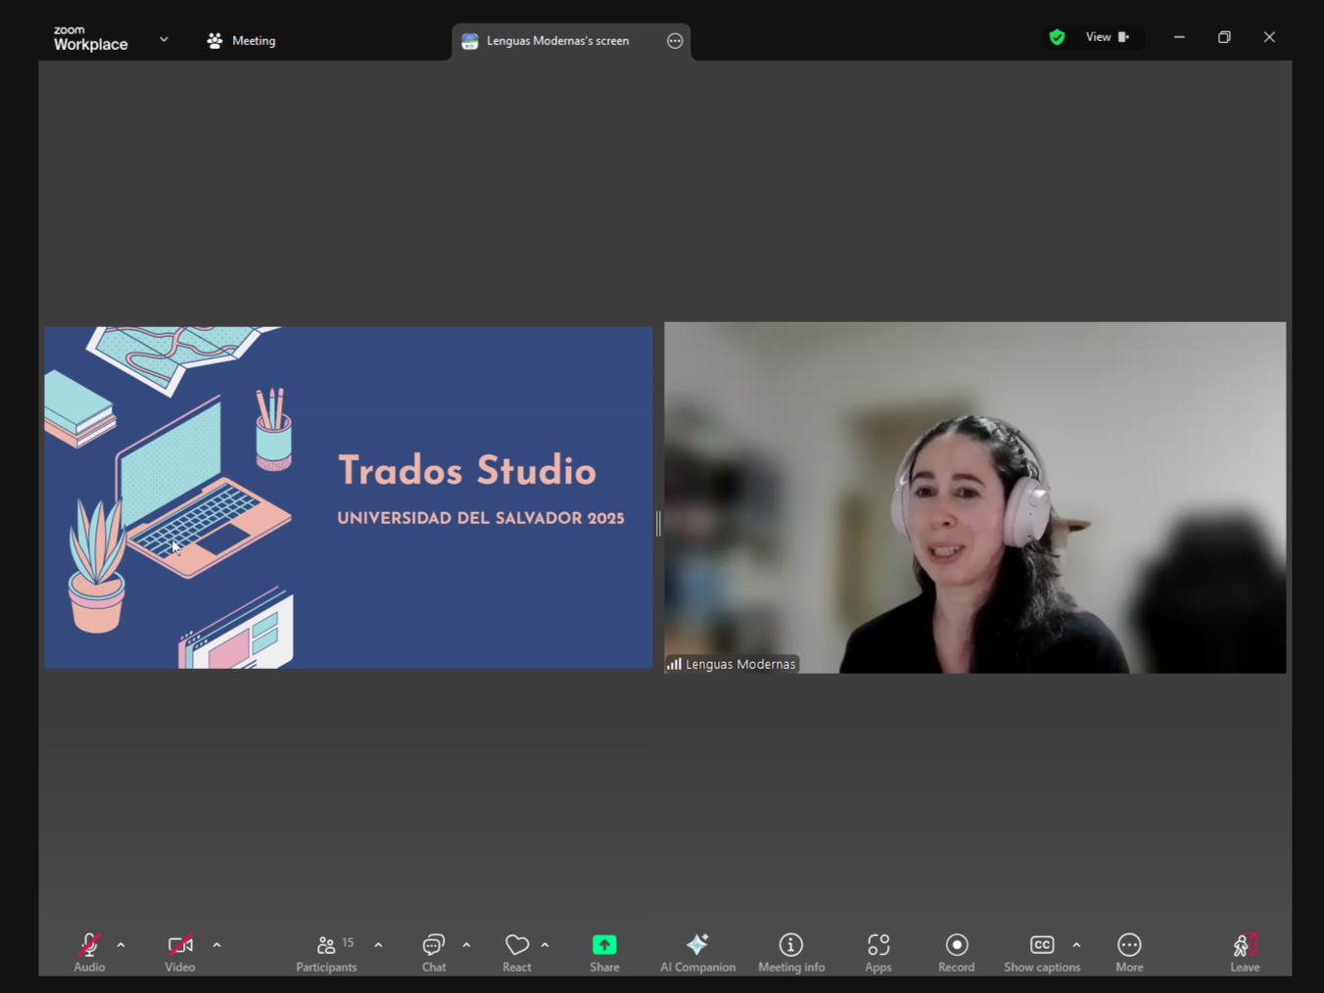Open the More options menu

pos(1129,952)
